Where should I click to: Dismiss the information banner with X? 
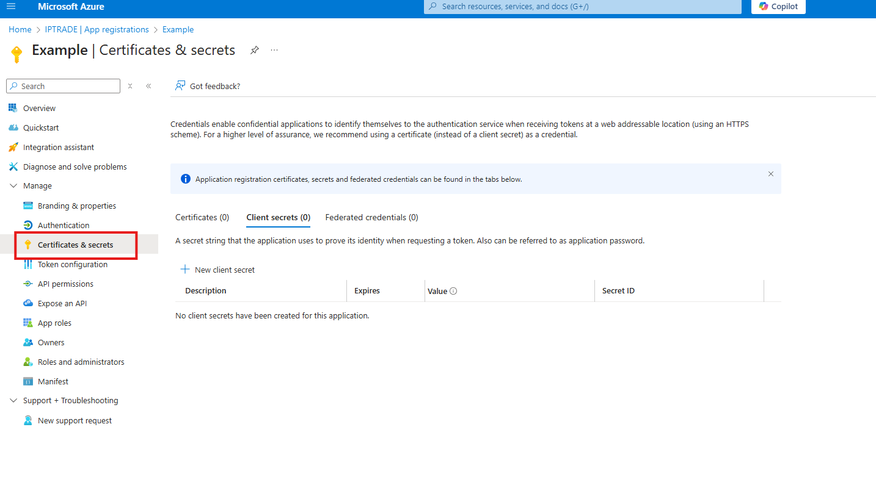[x=771, y=174]
